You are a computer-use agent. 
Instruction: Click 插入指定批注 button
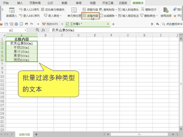(128, 16)
